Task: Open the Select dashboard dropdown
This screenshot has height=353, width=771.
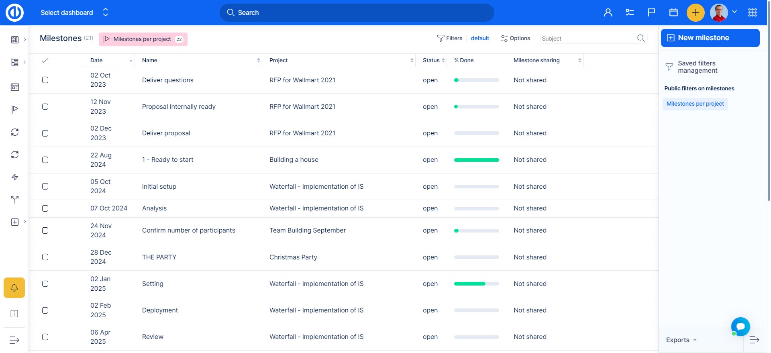Action: click(74, 13)
